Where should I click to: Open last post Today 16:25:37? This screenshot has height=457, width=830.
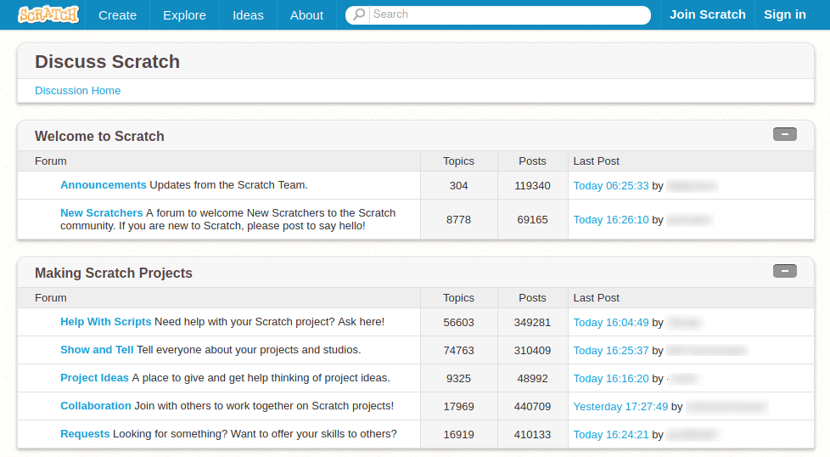[x=611, y=351]
